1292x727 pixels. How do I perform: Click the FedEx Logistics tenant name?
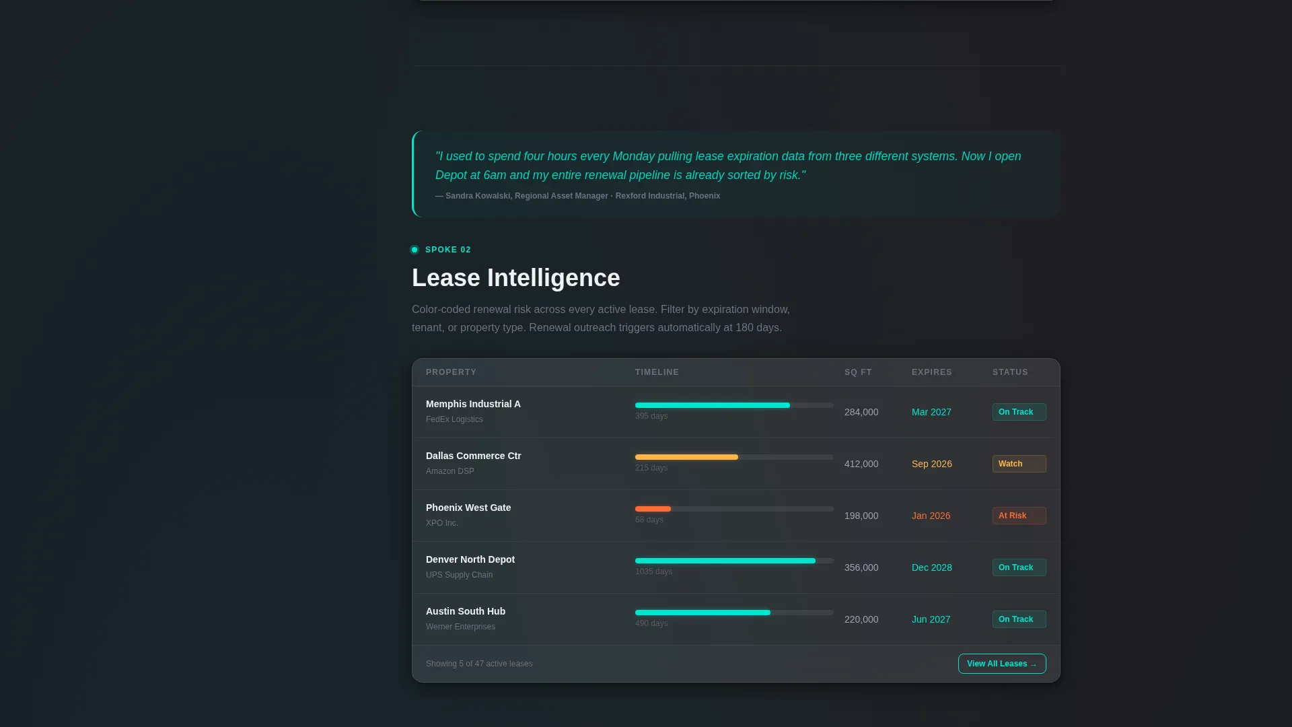pos(454,419)
